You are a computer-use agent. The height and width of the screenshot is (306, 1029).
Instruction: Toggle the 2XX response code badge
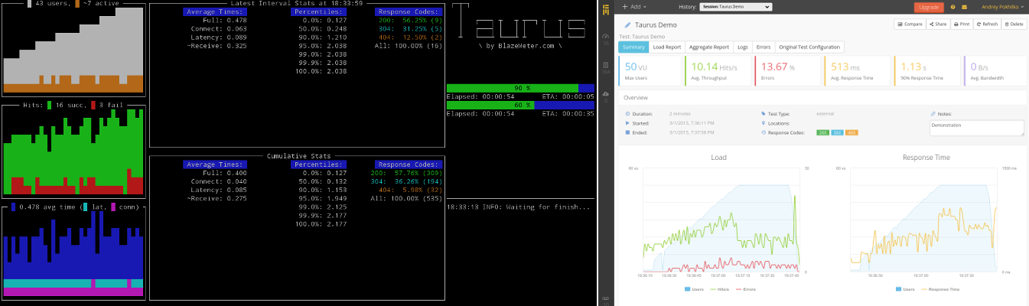tap(822, 132)
